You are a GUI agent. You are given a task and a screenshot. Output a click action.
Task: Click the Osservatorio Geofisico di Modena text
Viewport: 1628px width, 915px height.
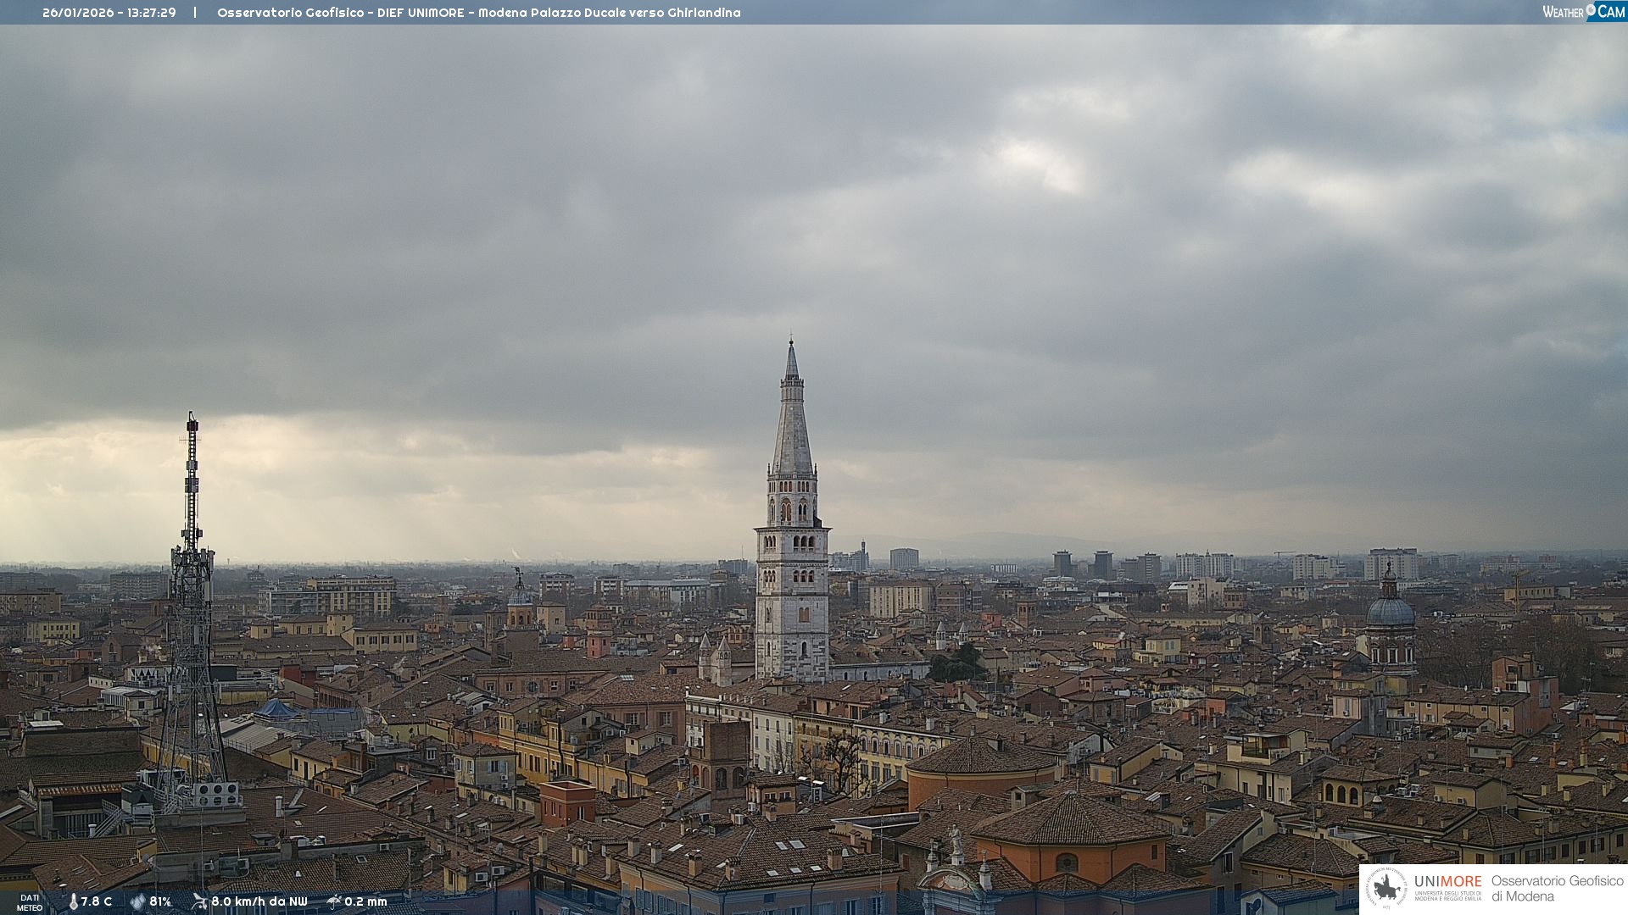1557,889
